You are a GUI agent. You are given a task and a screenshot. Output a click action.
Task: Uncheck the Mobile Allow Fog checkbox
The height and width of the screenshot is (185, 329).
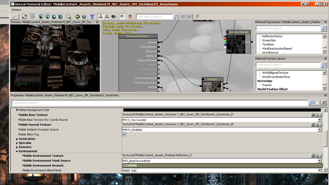(124, 134)
